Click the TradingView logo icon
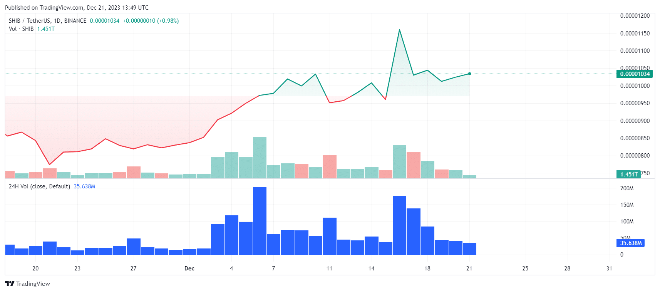 coord(10,284)
